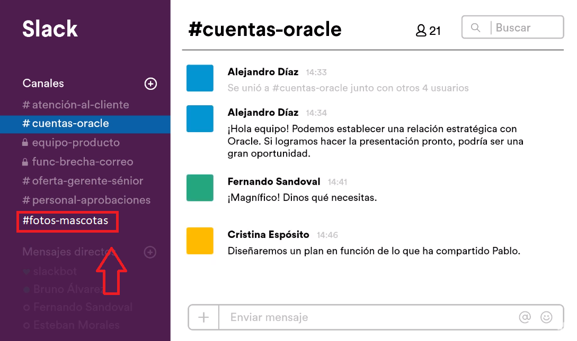Click the magnifying glass search icon
Image resolution: width=577 pixels, height=341 pixels.
coord(476,28)
